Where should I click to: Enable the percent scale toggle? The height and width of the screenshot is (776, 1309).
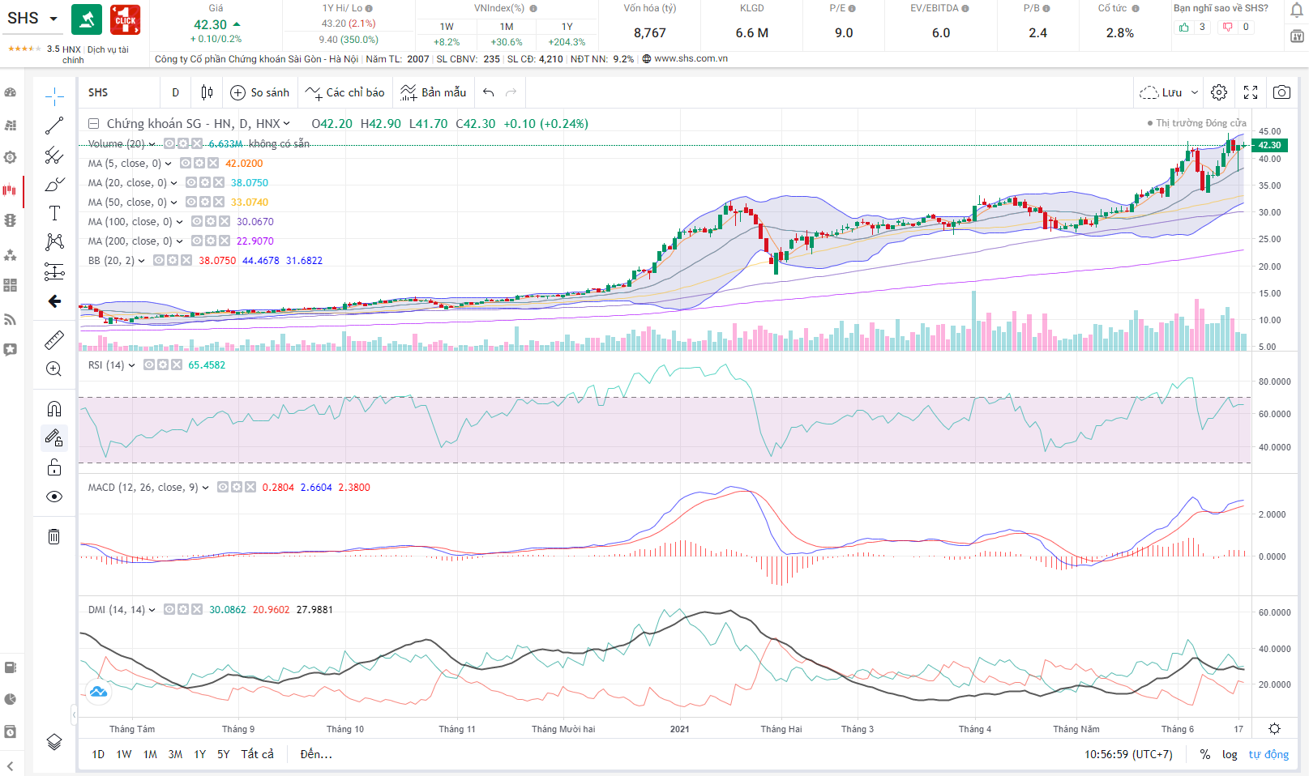[1205, 754]
